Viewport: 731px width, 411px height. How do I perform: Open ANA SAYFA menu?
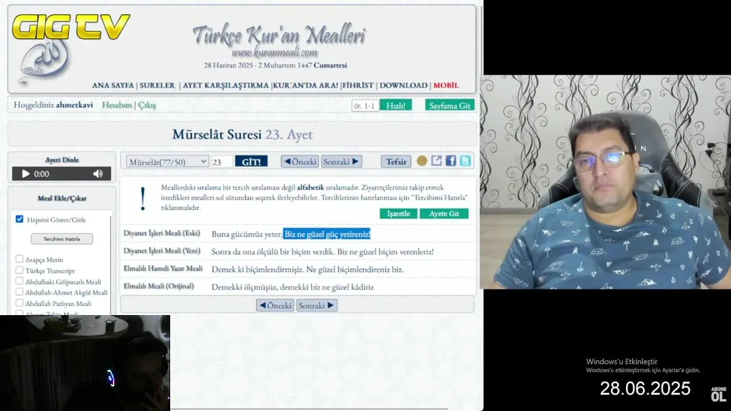[x=113, y=86]
